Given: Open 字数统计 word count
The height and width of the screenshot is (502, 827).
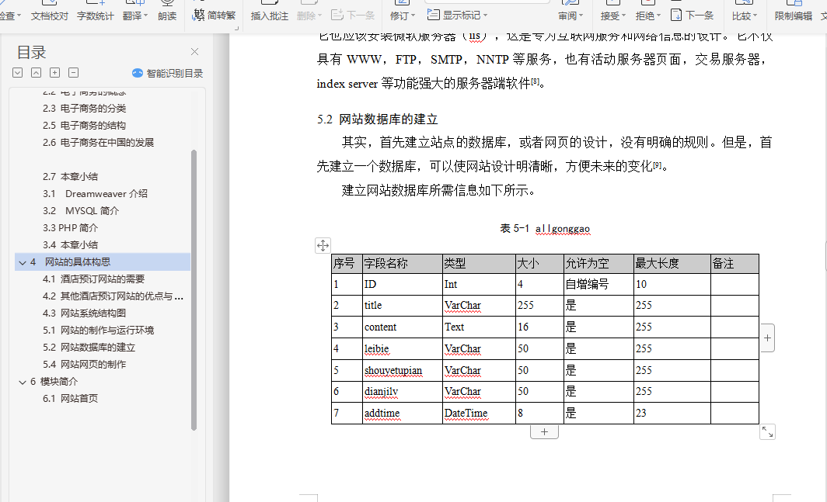Looking at the screenshot, I should click(x=96, y=16).
